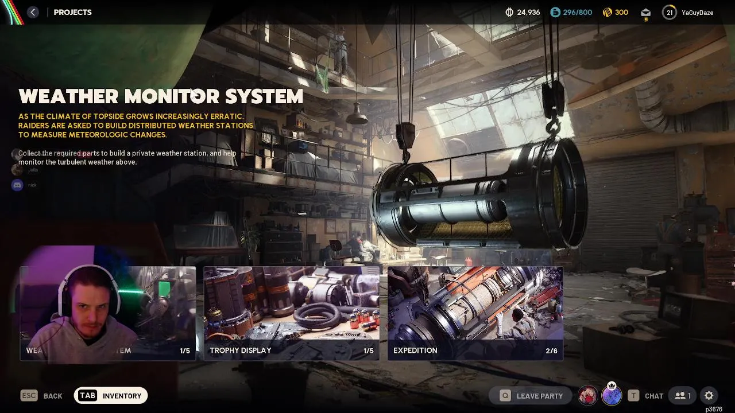Open the mail inbox envelope icon
Viewport: 735px width, 413px height.
coord(646,13)
